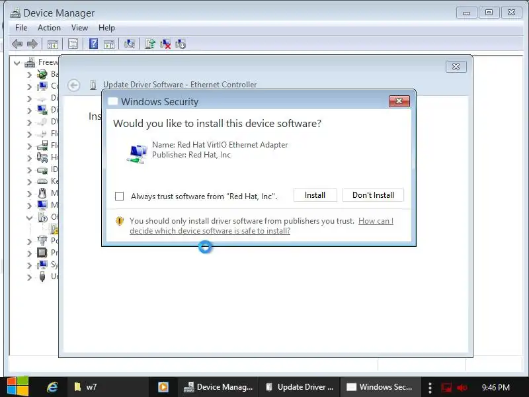Viewport: 529px width, 397px height.
Task: Click the Windows Start button
Action: (18, 386)
